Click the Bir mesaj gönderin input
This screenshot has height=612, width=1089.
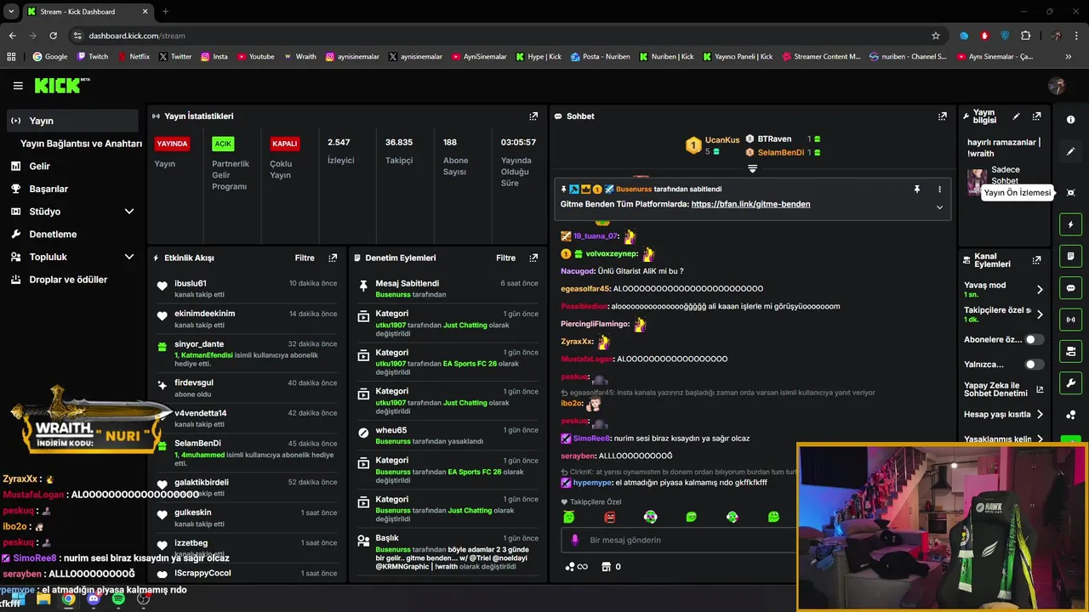[676, 540]
